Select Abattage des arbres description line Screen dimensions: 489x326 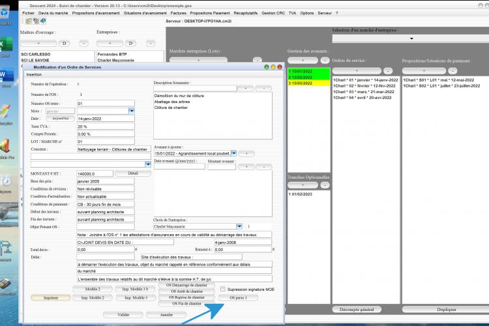click(172, 102)
